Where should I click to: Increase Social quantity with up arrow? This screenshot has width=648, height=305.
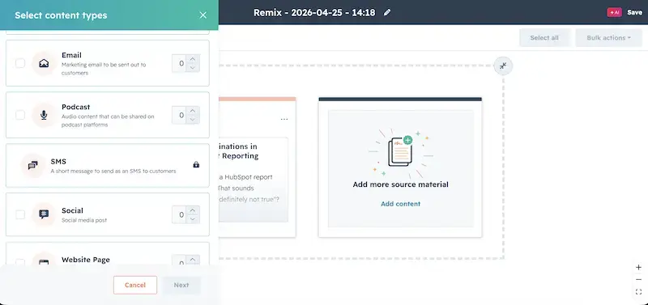[x=193, y=210]
